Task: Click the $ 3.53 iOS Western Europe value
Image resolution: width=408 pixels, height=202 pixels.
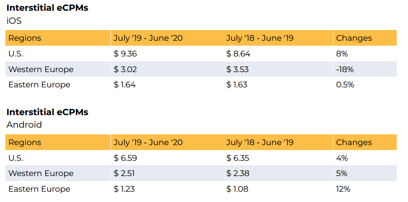Action: pos(238,69)
